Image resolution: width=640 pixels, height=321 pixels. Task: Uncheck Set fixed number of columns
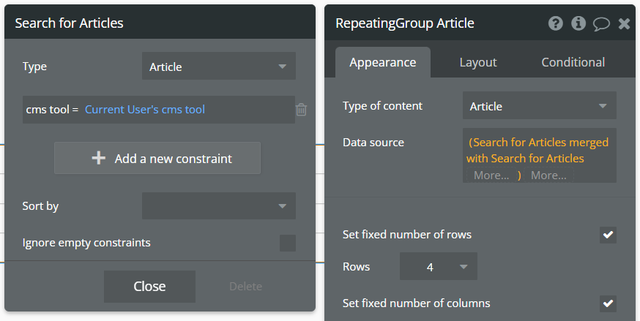[x=608, y=303]
